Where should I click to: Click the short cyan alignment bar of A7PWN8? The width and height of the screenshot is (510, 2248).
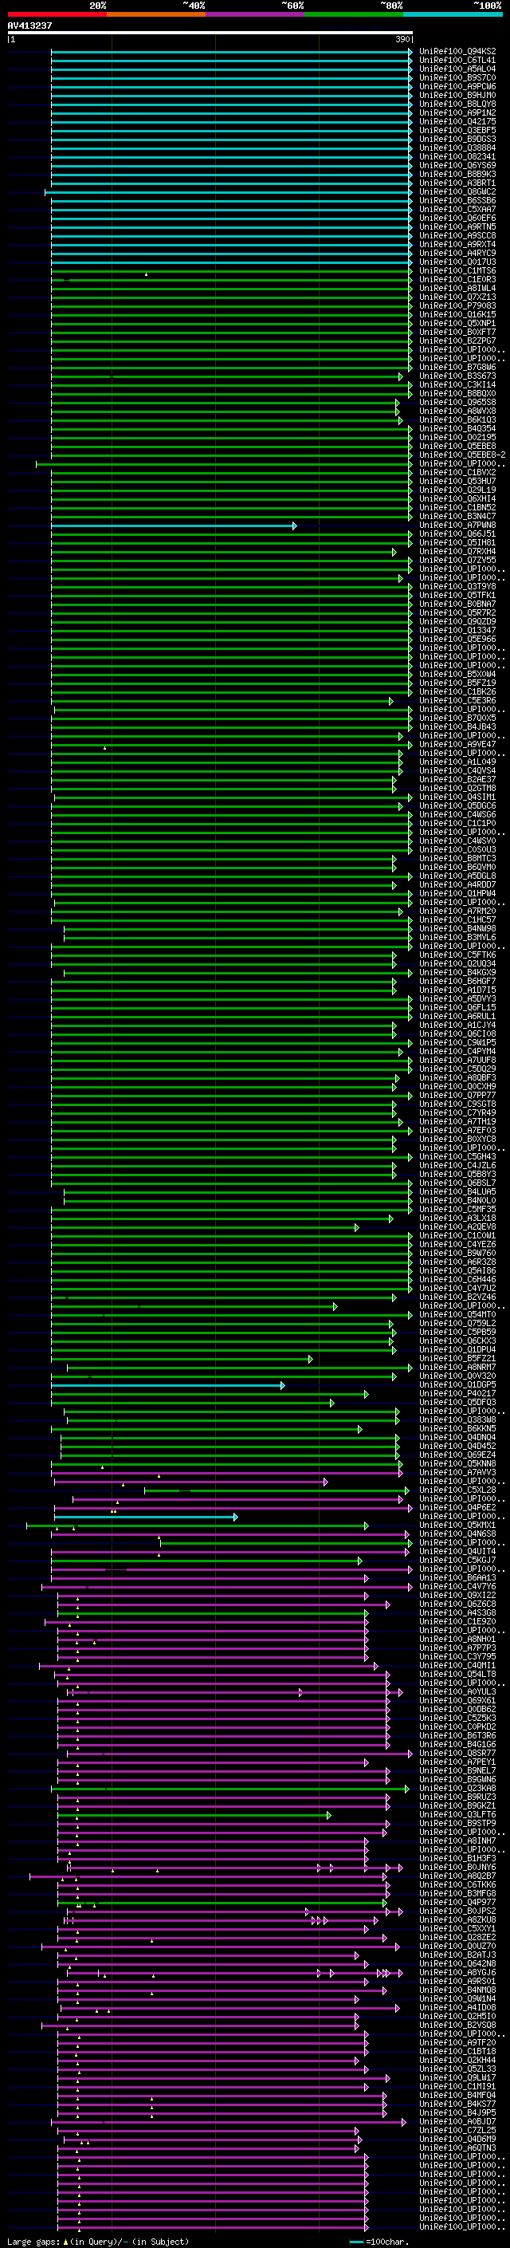pyautogui.click(x=173, y=526)
